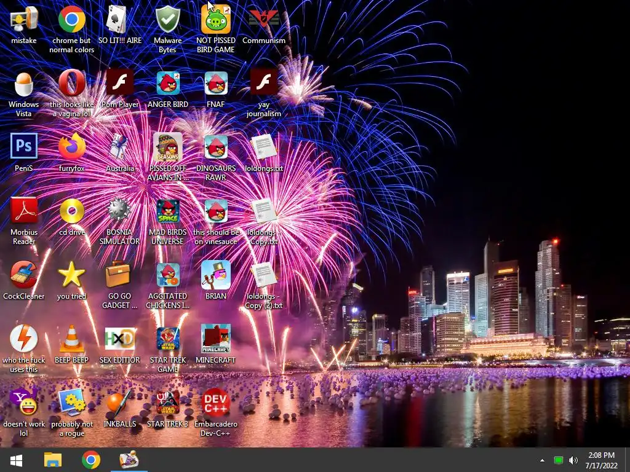
Task: Open the 'Windows Vista' egg icon
Action: 24,84
